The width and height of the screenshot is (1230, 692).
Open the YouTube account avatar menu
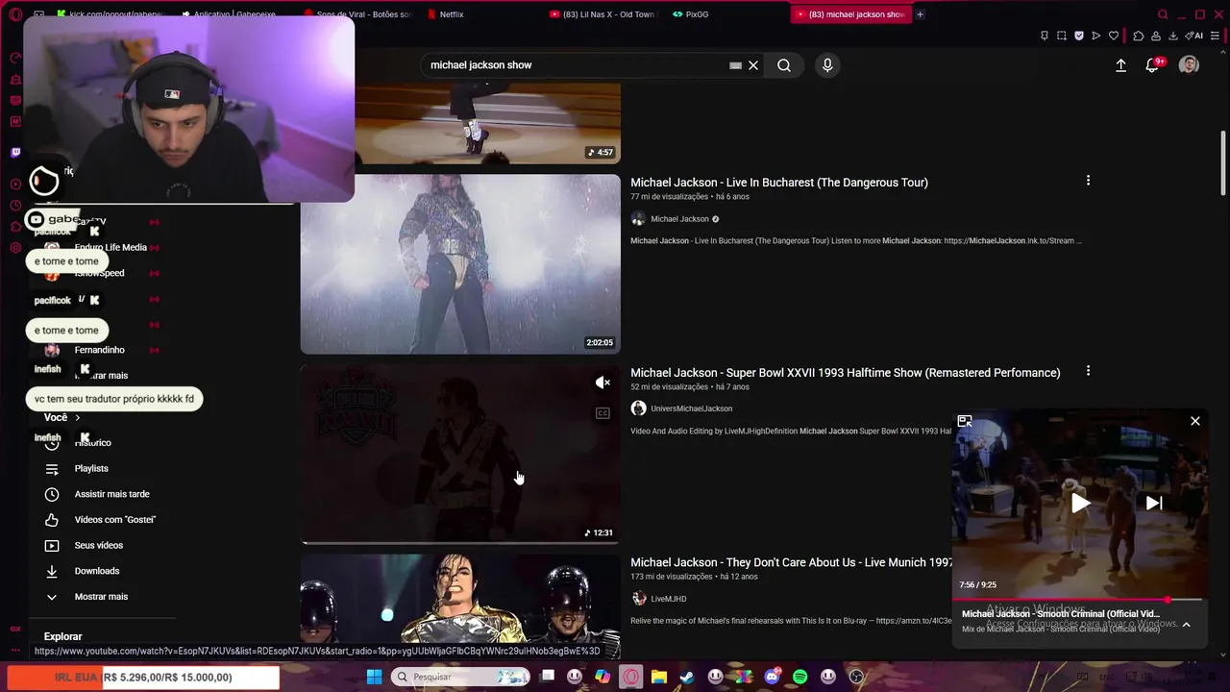pos(1189,65)
